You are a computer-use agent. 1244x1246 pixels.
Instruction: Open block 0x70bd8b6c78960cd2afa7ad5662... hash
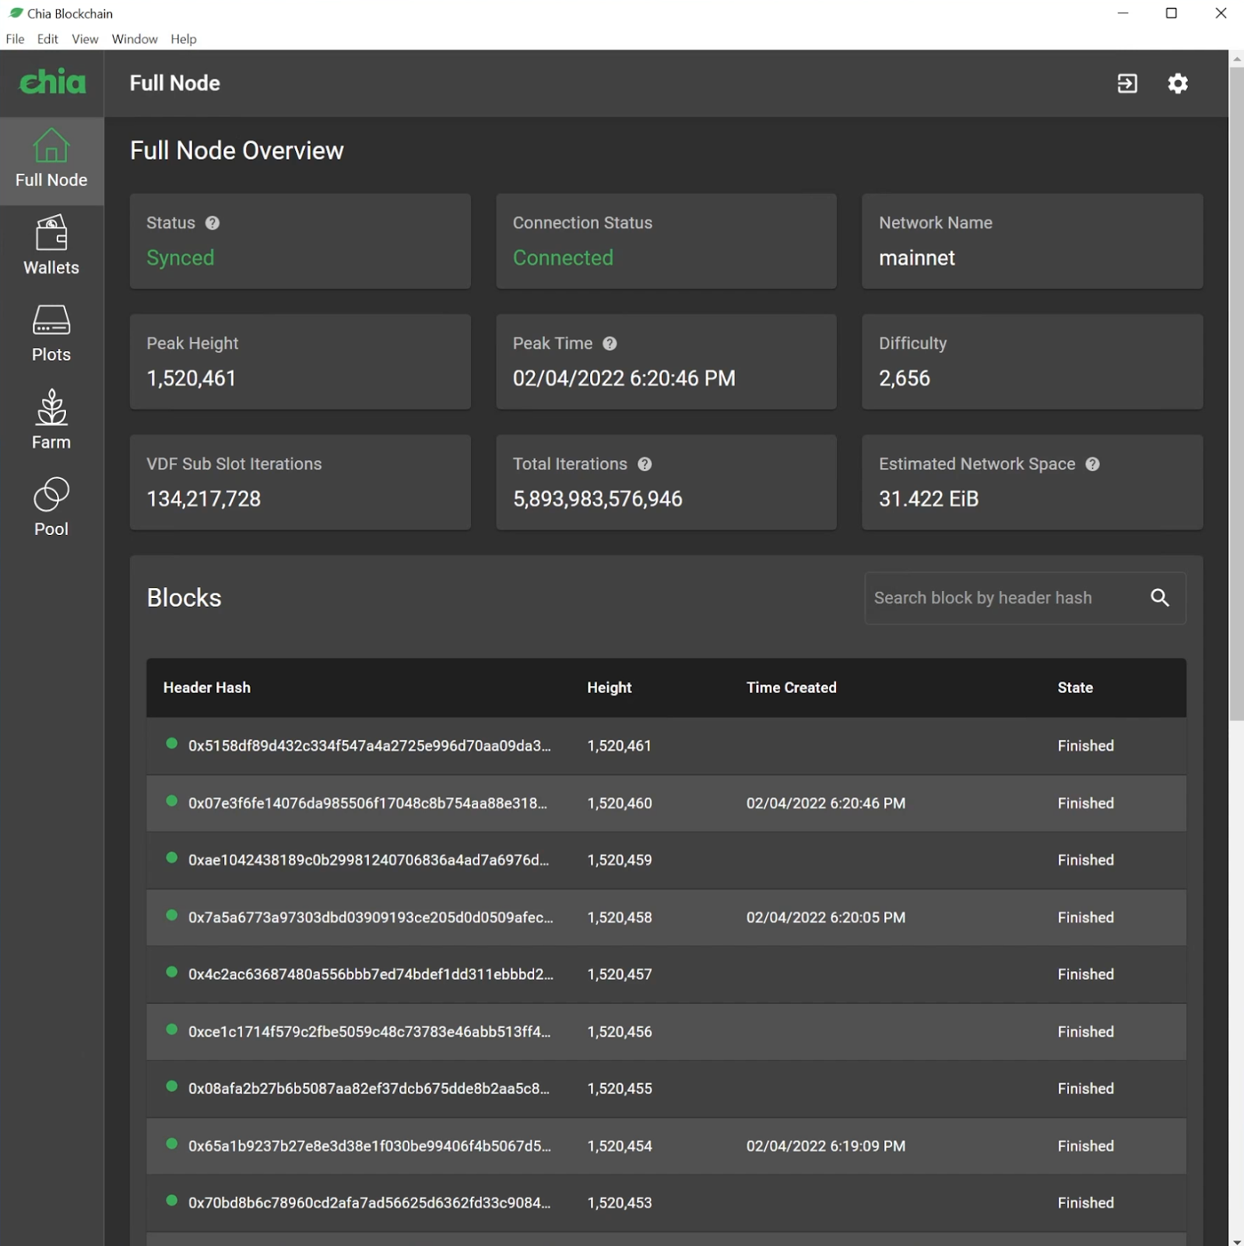pos(369,1203)
